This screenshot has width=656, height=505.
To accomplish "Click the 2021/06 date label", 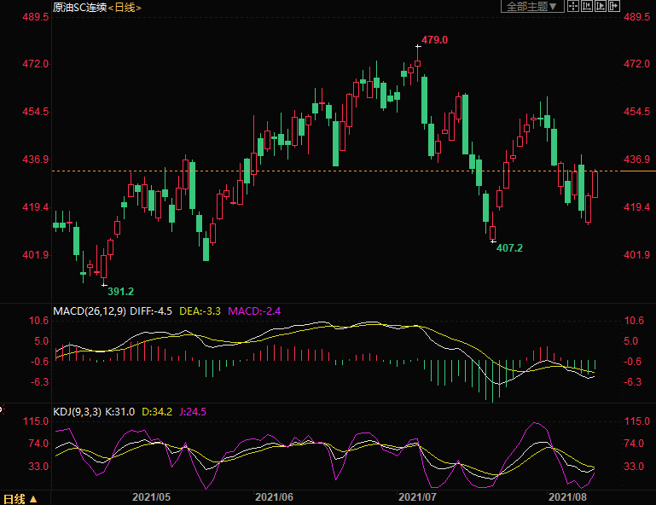I will tap(274, 497).
